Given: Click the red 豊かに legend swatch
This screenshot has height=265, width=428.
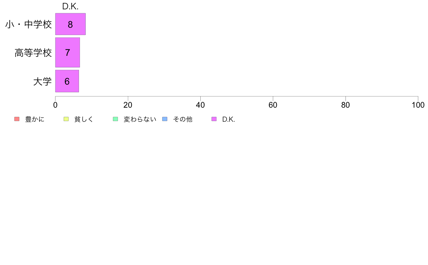Looking at the screenshot, I should pos(17,119).
